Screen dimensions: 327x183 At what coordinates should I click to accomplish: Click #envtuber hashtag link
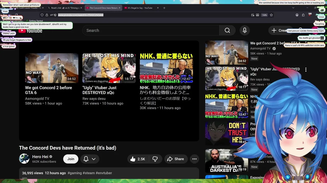tap(104, 173)
